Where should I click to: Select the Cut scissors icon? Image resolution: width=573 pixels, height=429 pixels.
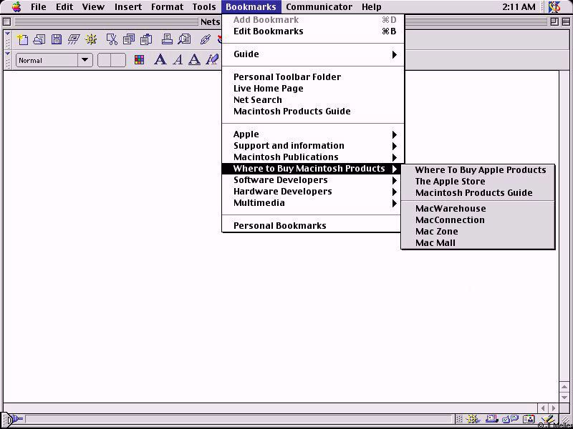[112, 40]
